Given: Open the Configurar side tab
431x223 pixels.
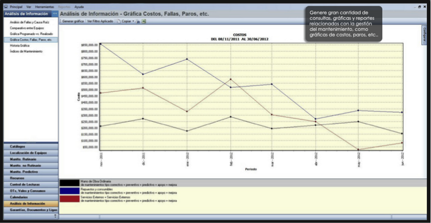Looking at the screenshot, I should 424,35.
